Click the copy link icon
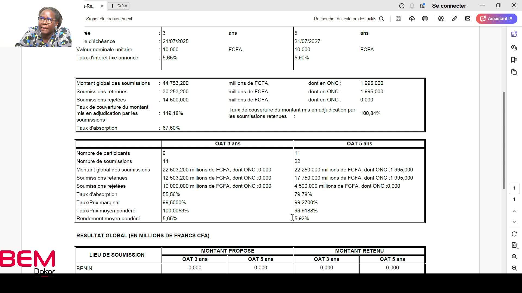This screenshot has height=293, width=522. pyautogui.click(x=454, y=18)
